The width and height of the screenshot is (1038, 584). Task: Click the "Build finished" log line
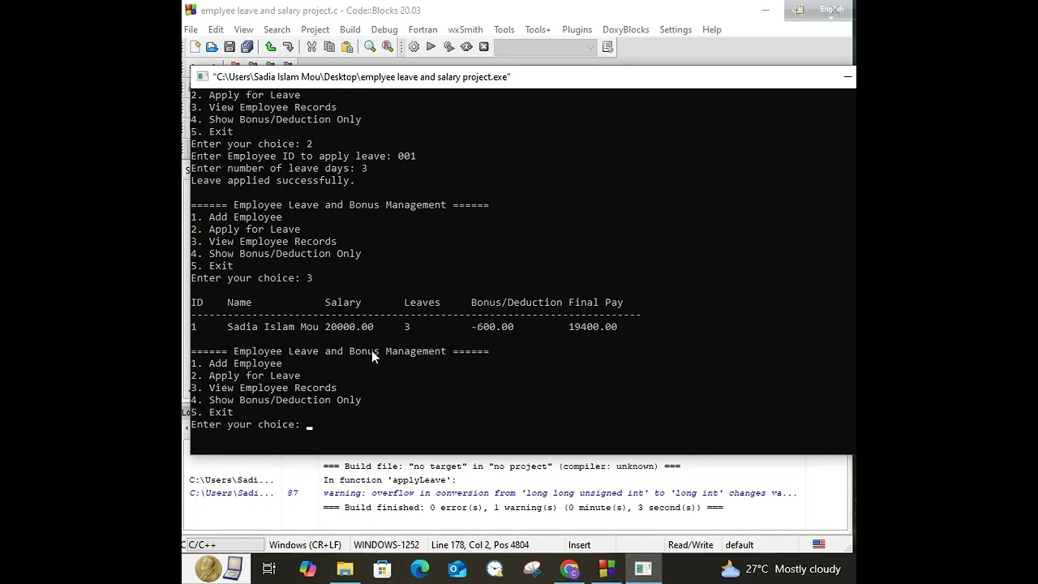(x=522, y=508)
